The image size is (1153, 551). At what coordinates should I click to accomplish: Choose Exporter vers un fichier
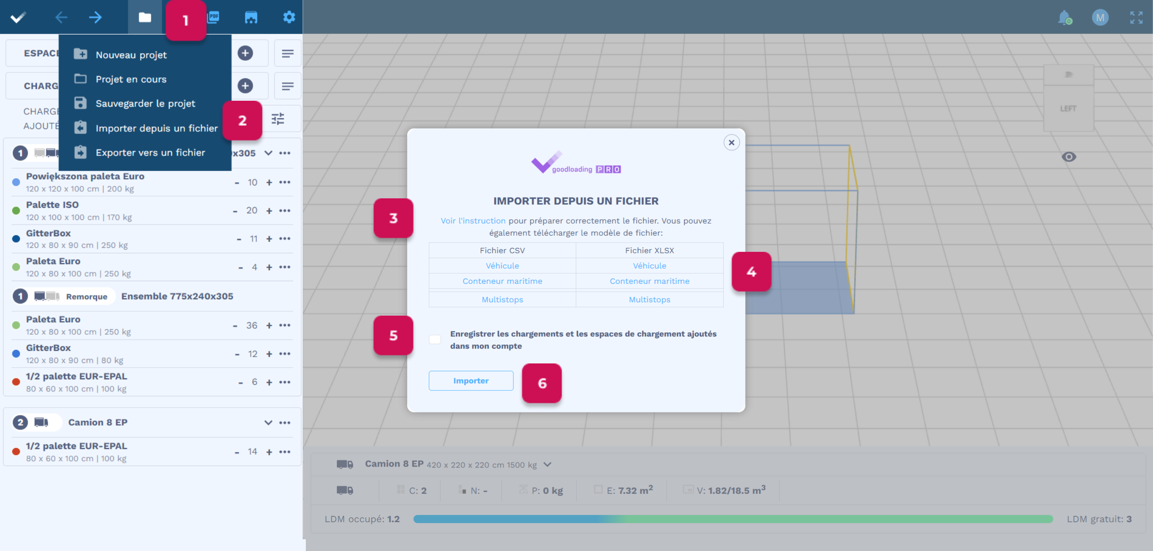click(150, 152)
